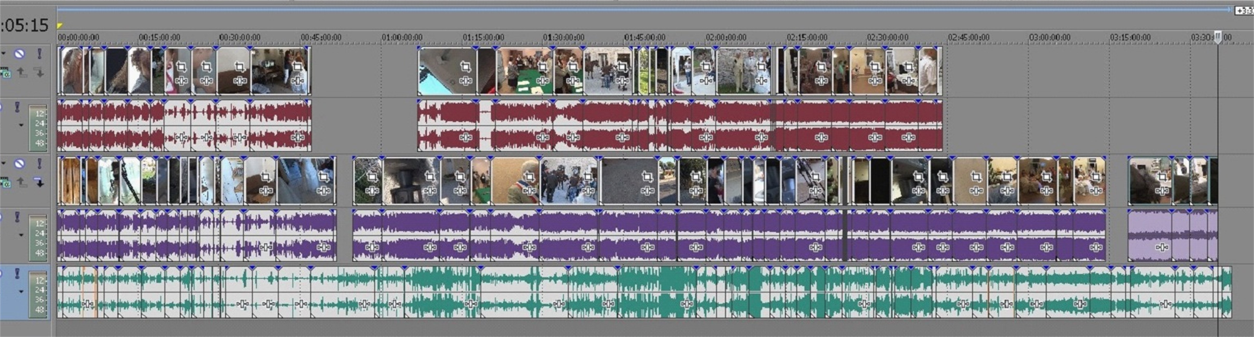Click Make Compositing Child on second video track
The width and height of the screenshot is (1254, 337).
[x=39, y=183]
